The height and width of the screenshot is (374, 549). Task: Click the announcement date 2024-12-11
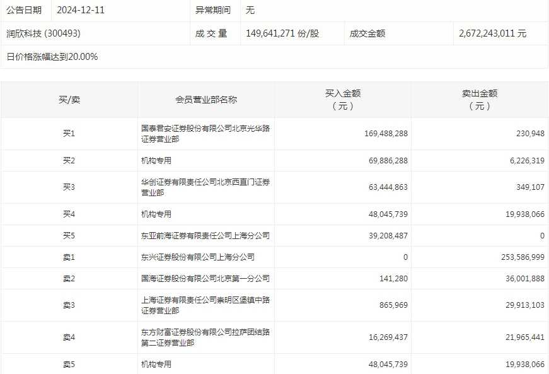point(81,10)
